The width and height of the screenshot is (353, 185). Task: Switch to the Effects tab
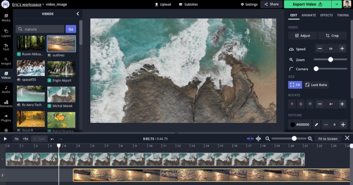pyautogui.click(x=326, y=15)
